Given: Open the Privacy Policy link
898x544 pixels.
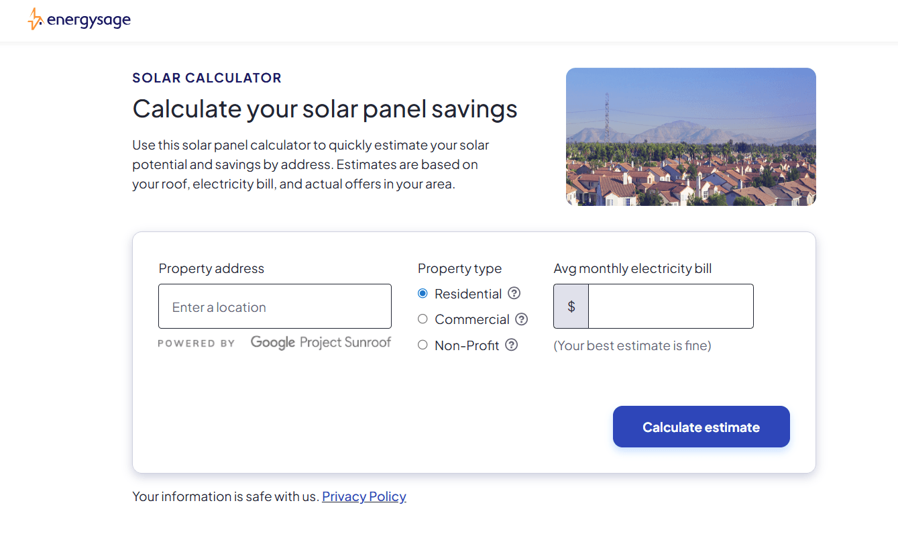Looking at the screenshot, I should pos(363,496).
